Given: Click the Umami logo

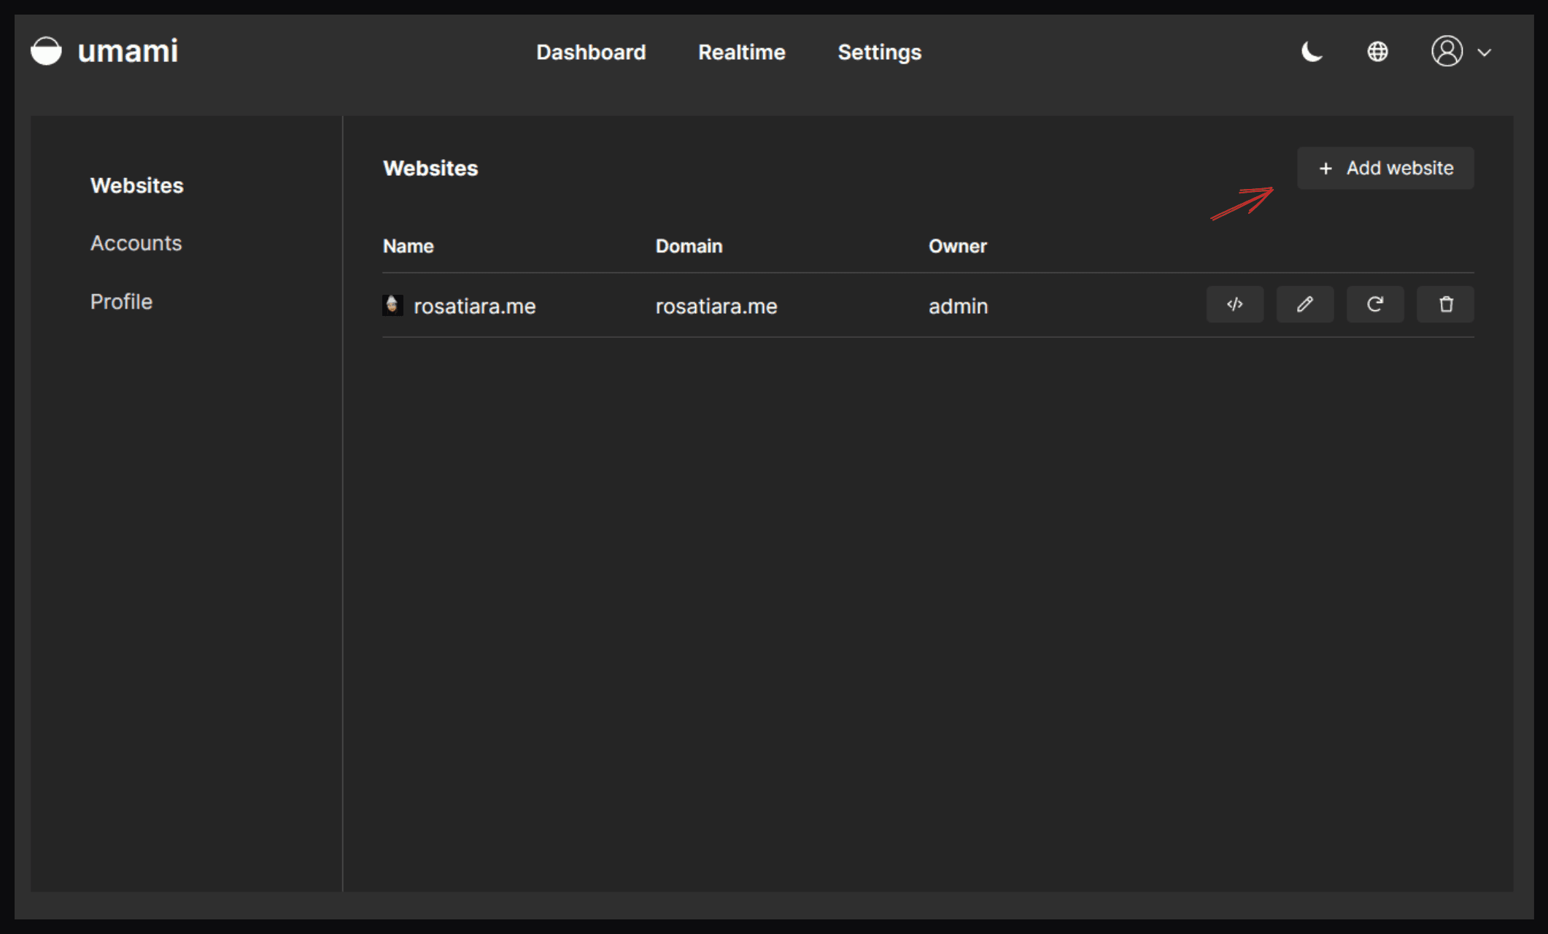Looking at the screenshot, I should click(x=103, y=51).
